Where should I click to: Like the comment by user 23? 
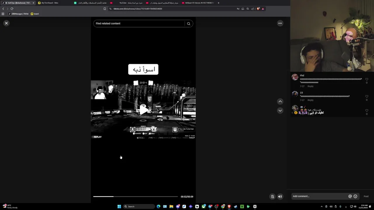[367, 97]
